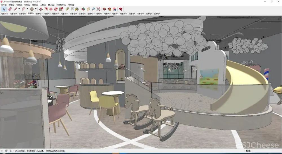Choose the Move tool

pyautogui.click(x=51, y=9)
